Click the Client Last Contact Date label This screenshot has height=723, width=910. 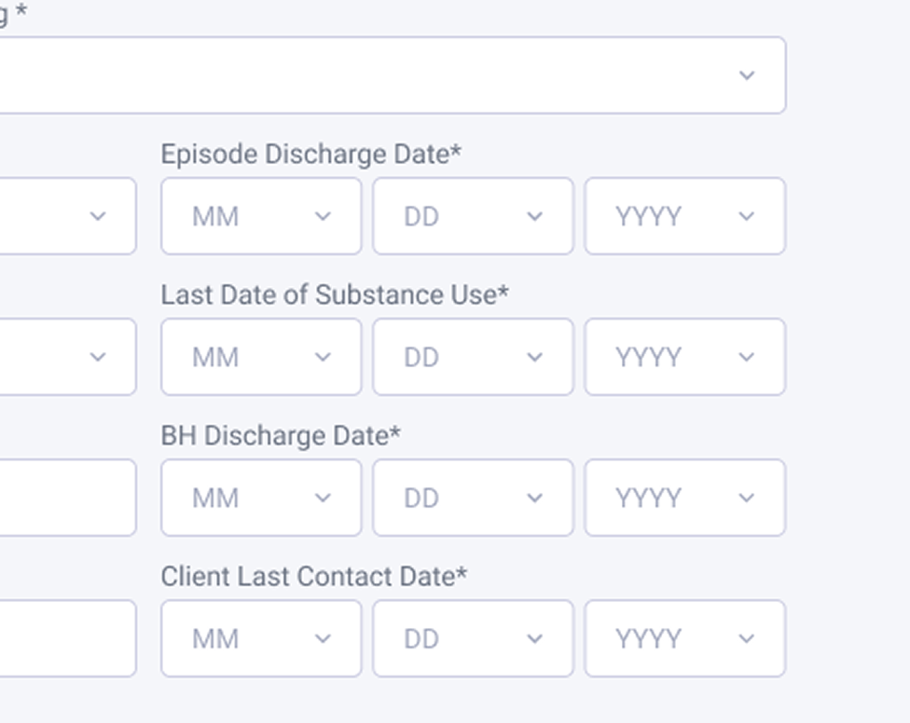tap(313, 576)
